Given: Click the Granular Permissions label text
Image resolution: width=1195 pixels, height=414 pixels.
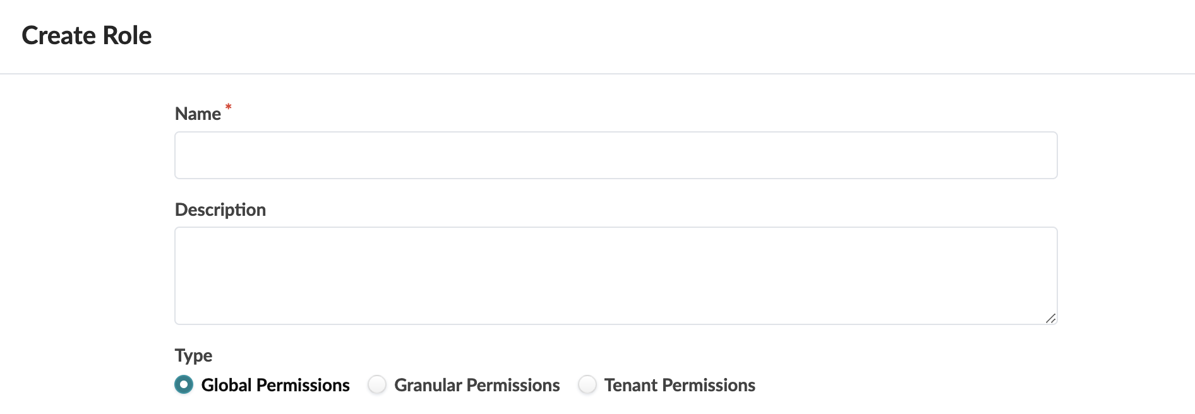Looking at the screenshot, I should [477, 385].
